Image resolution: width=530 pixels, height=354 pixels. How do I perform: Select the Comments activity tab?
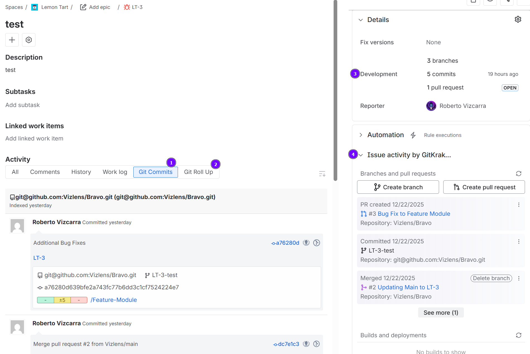coord(45,172)
